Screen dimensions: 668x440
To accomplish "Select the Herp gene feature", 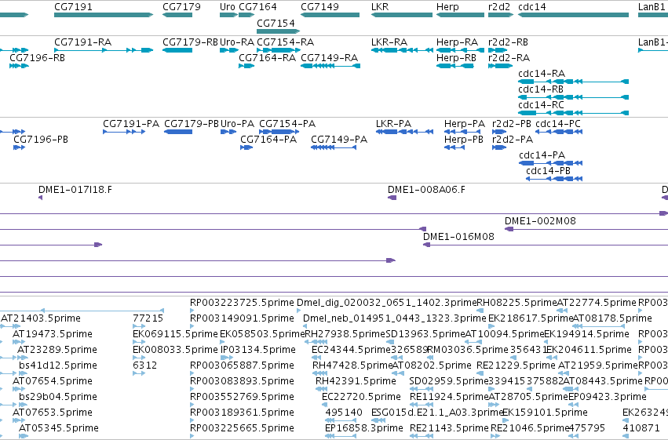I will point(460,15).
